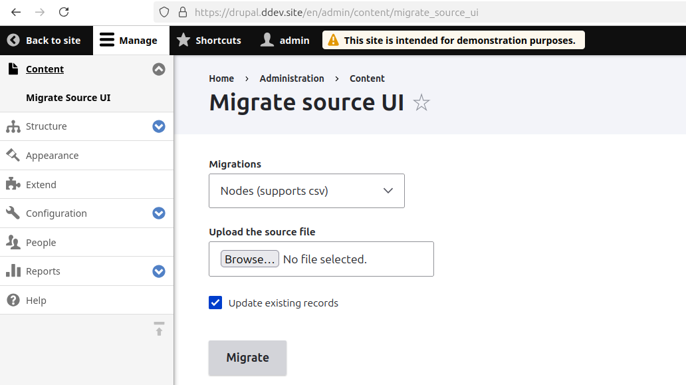
Task: Click Back to site
Action: tap(45, 40)
